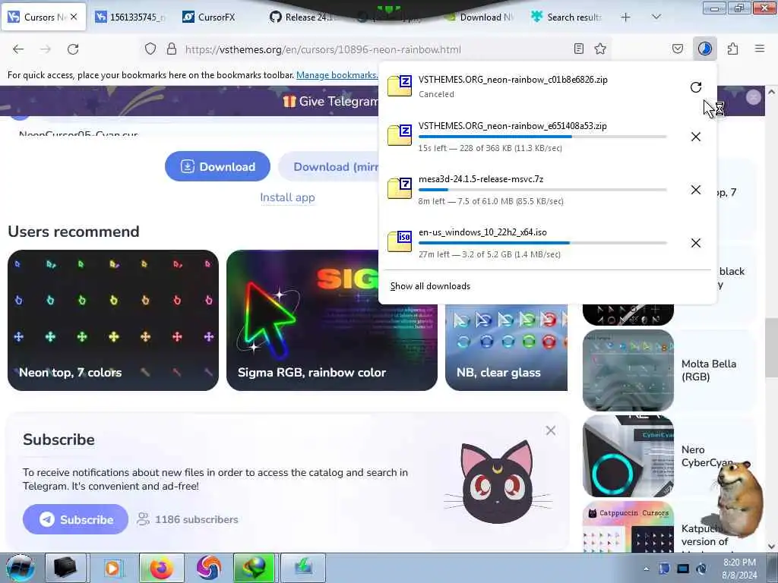Switch to the Search results tab
Screen dimensions: 778x583
click(x=567, y=17)
